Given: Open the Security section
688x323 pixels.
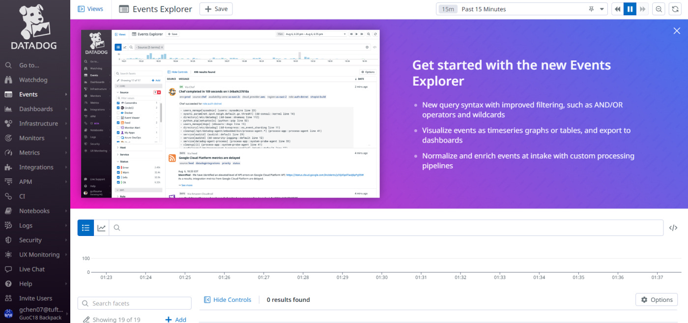Looking at the screenshot, I should tap(29, 239).
